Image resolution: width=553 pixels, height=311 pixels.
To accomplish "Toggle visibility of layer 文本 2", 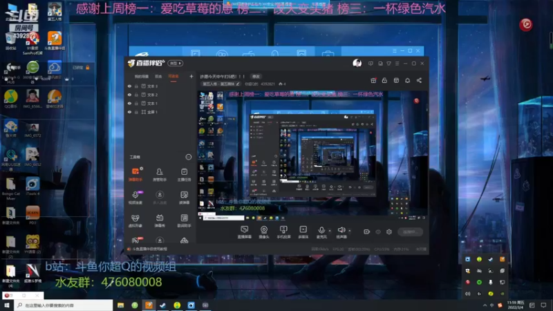I will tap(129, 95).
